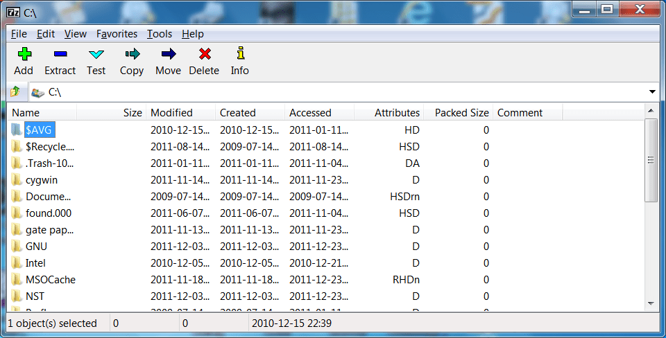666x338 pixels.
Task: Click the Move arrow icon
Action: (x=169, y=54)
